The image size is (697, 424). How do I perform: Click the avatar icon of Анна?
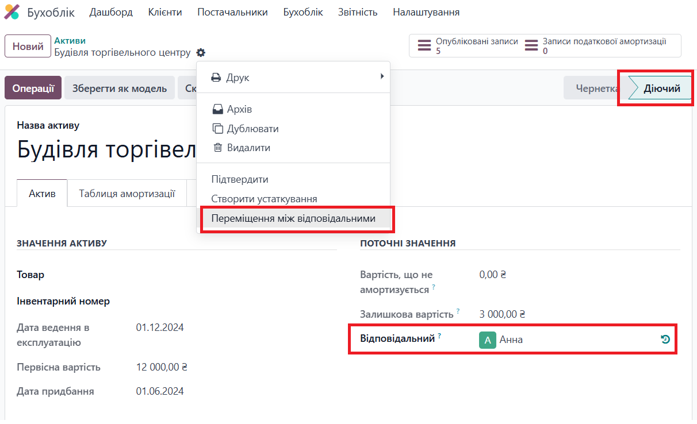coord(488,340)
